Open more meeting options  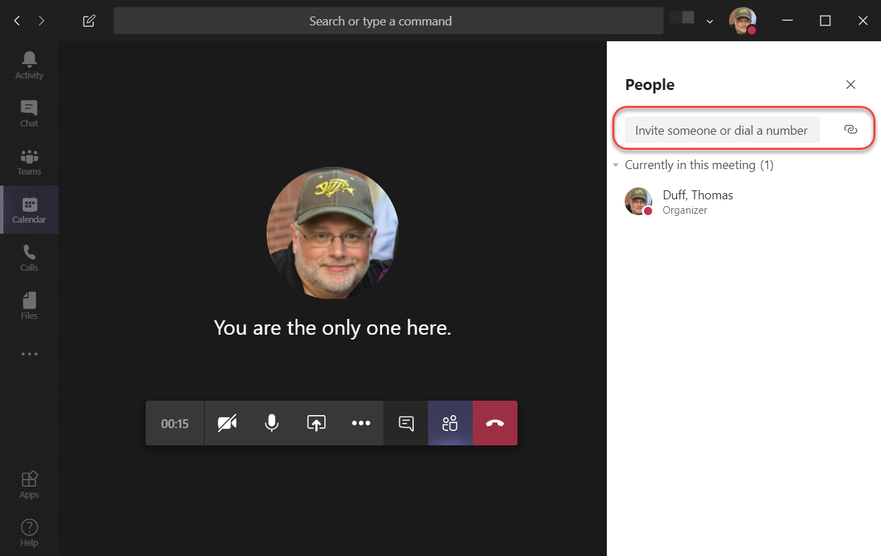(x=361, y=423)
